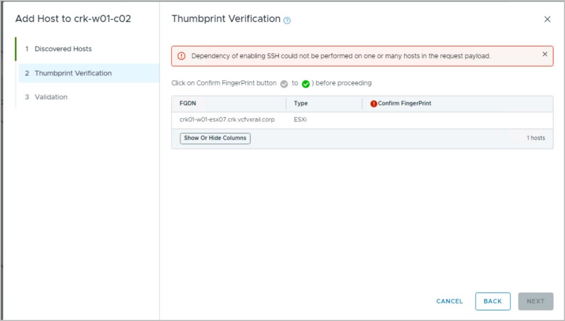
Task: Click the help icon beside Thumbprint Verification title
Action: (287, 20)
